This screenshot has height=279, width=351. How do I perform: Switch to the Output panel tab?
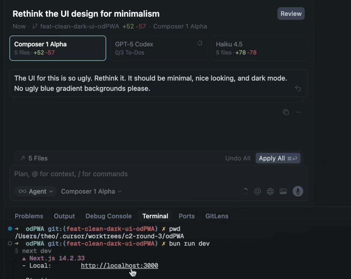coord(64,216)
